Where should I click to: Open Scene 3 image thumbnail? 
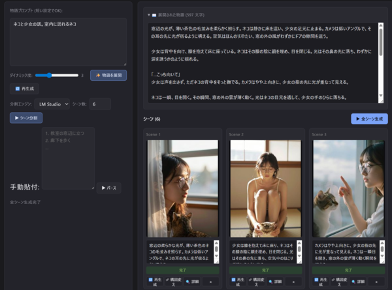(x=348, y=188)
